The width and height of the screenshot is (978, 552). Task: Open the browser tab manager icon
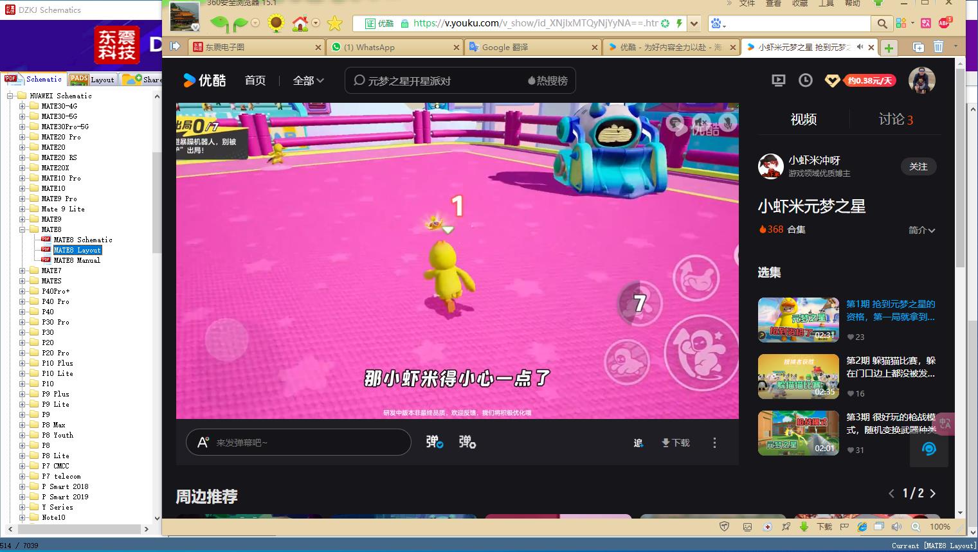pos(918,47)
